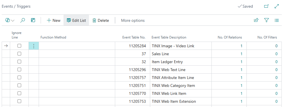This screenshot has width=284, height=107.
Task: Click the Item Ledger Entry description cell
Action: pyautogui.click(x=181, y=62)
